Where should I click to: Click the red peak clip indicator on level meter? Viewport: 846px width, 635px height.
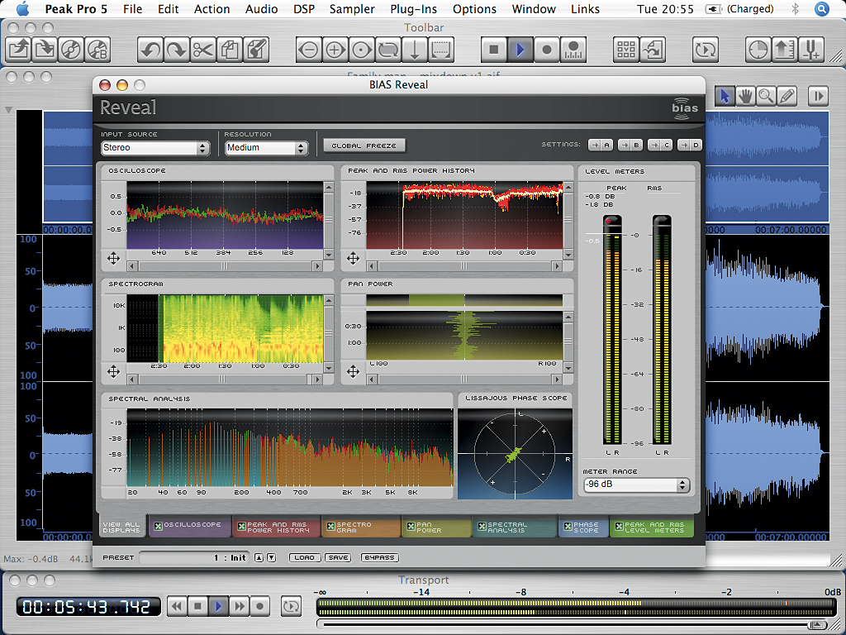[x=609, y=221]
